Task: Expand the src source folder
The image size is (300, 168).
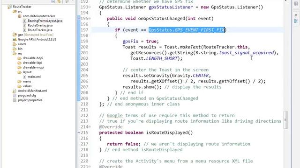Action: [x=17, y=11]
